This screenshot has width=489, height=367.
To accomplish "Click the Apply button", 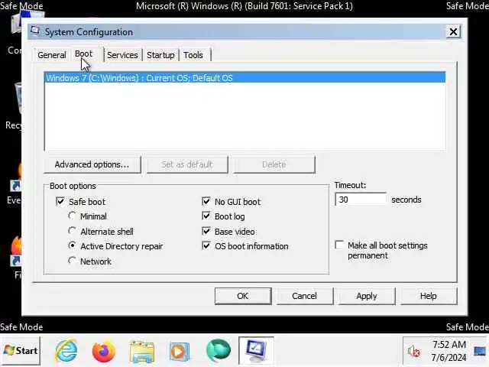I will point(367,296).
